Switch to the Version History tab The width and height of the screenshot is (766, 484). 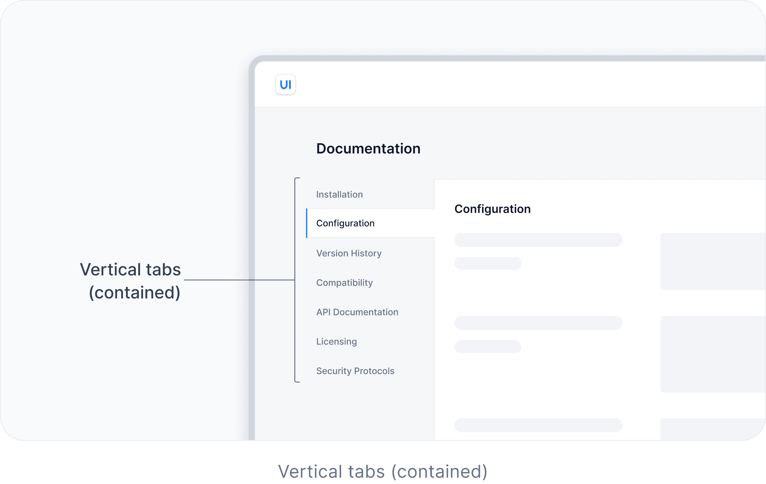(x=370, y=253)
